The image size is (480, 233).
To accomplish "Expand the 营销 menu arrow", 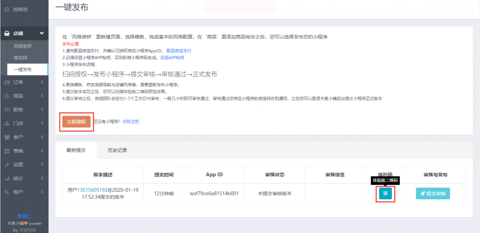I will click(42, 151).
